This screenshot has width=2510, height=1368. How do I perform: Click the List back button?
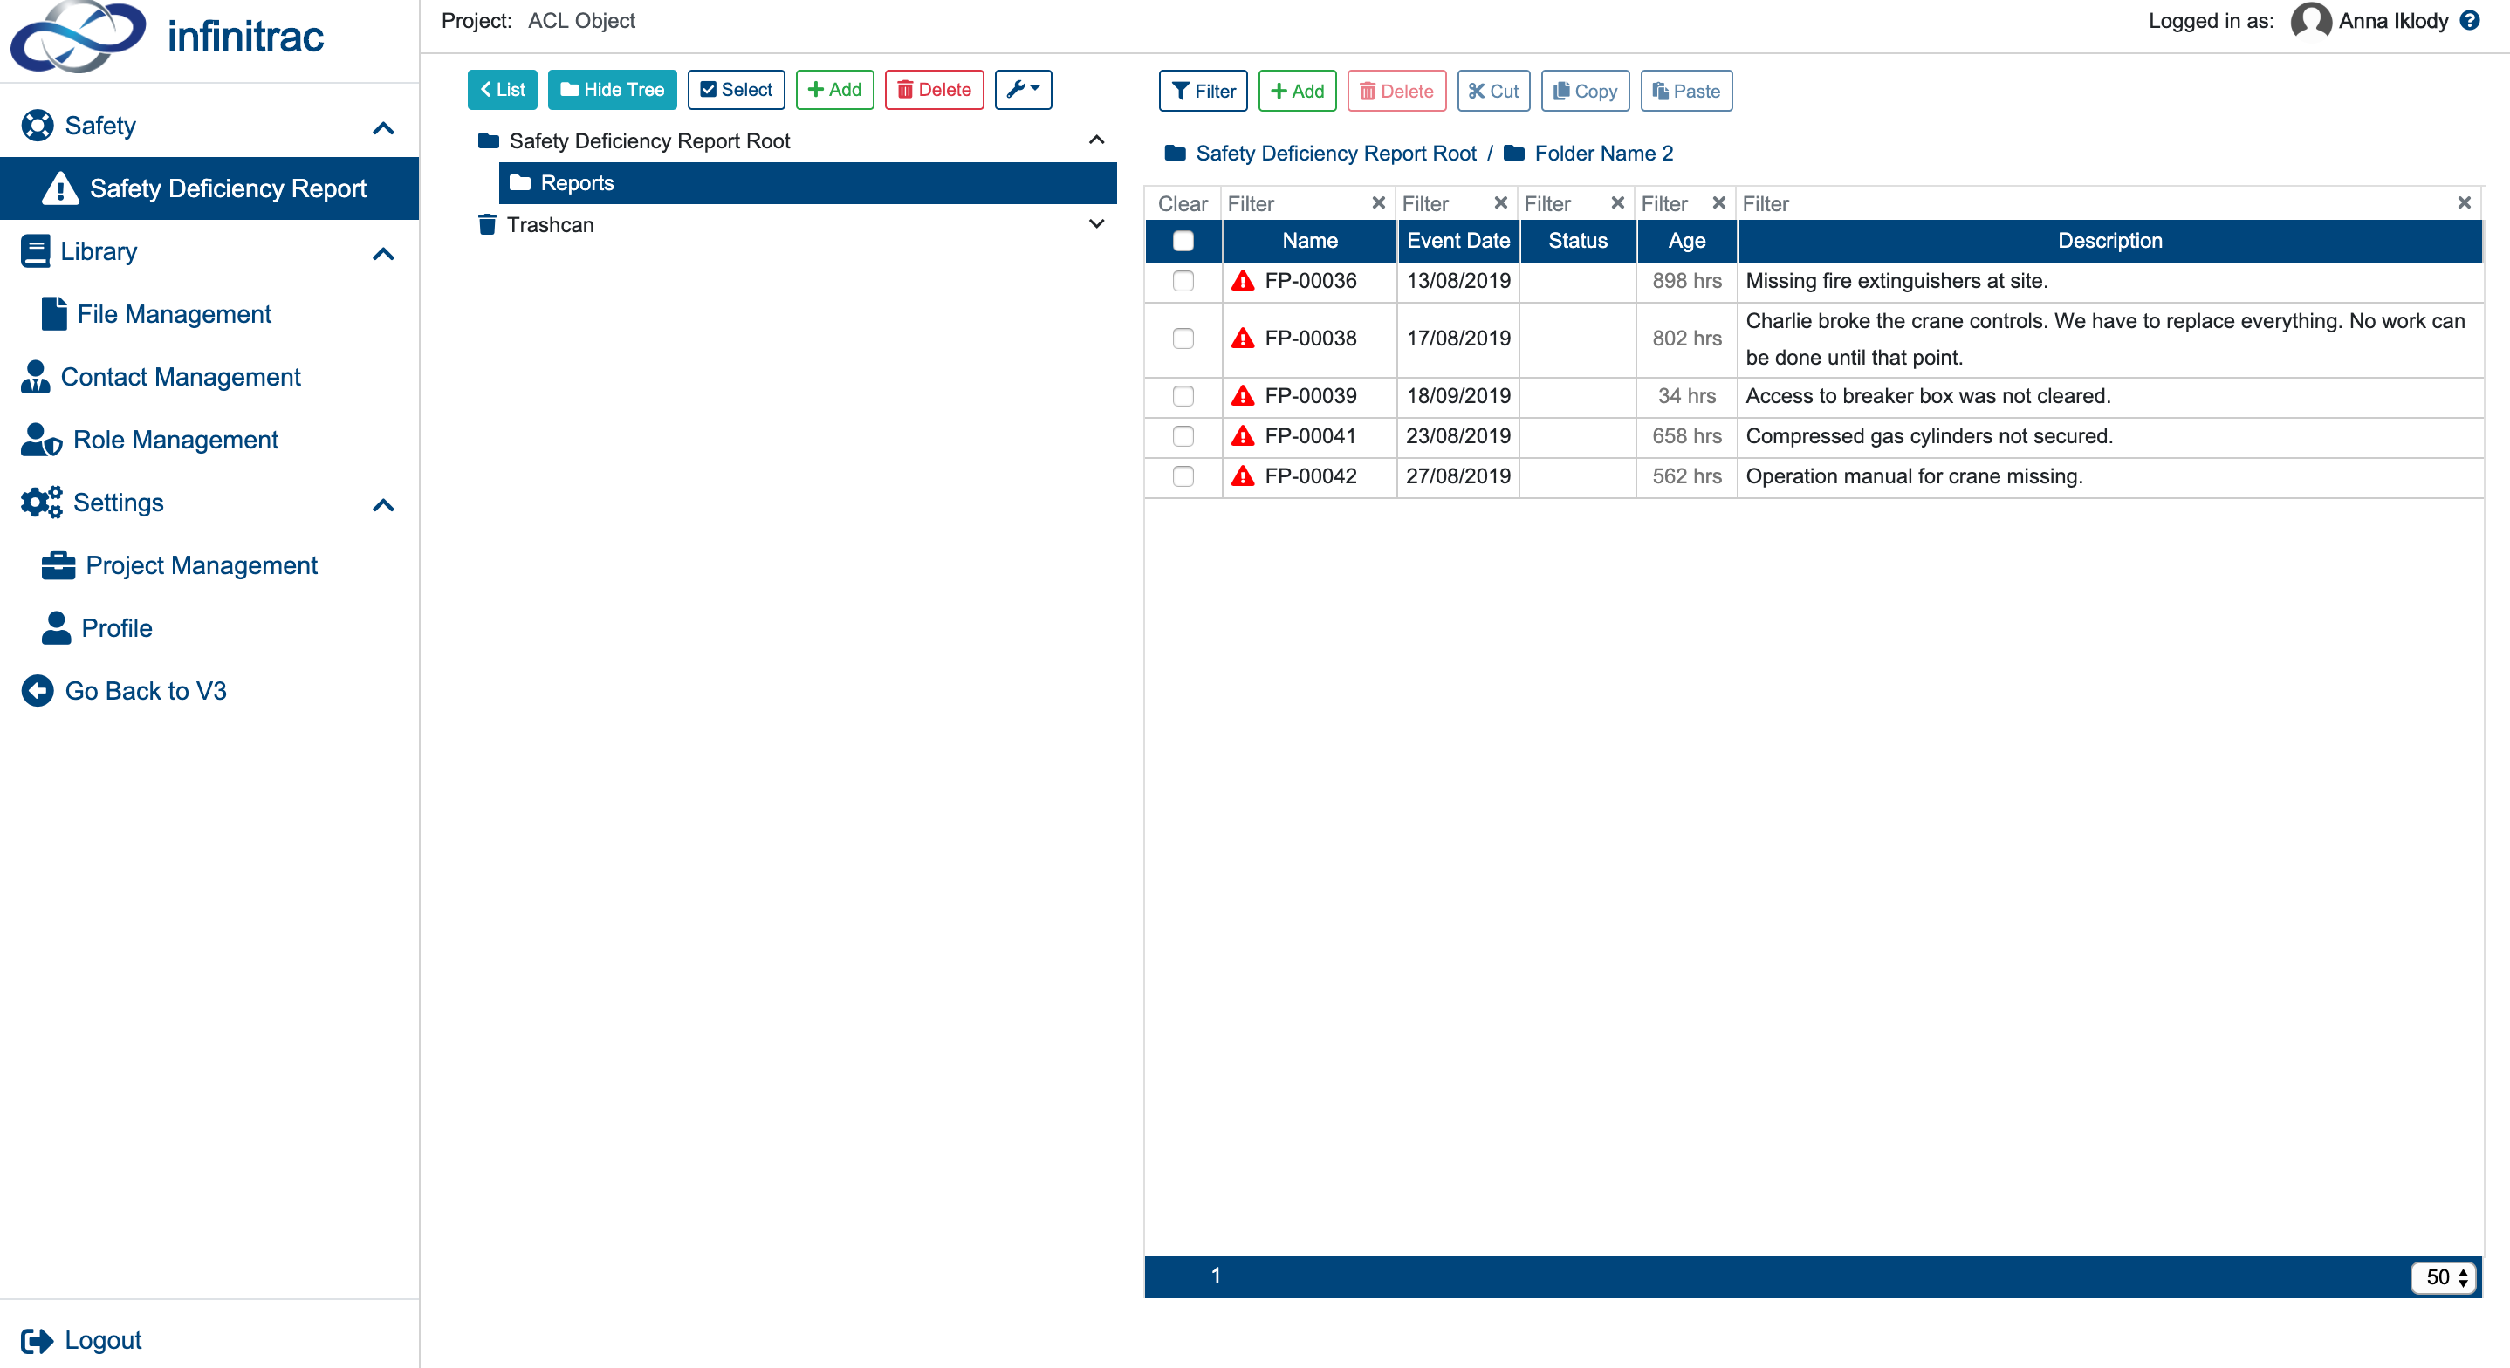pyautogui.click(x=502, y=90)
